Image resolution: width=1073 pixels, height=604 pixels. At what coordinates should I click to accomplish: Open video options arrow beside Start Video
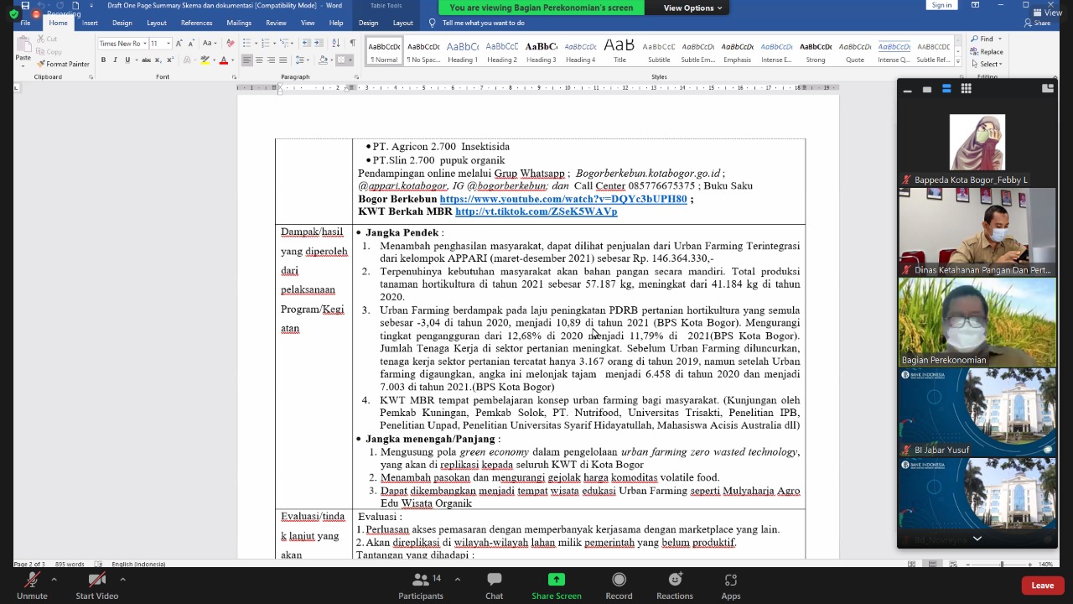[x=122, y=579]
